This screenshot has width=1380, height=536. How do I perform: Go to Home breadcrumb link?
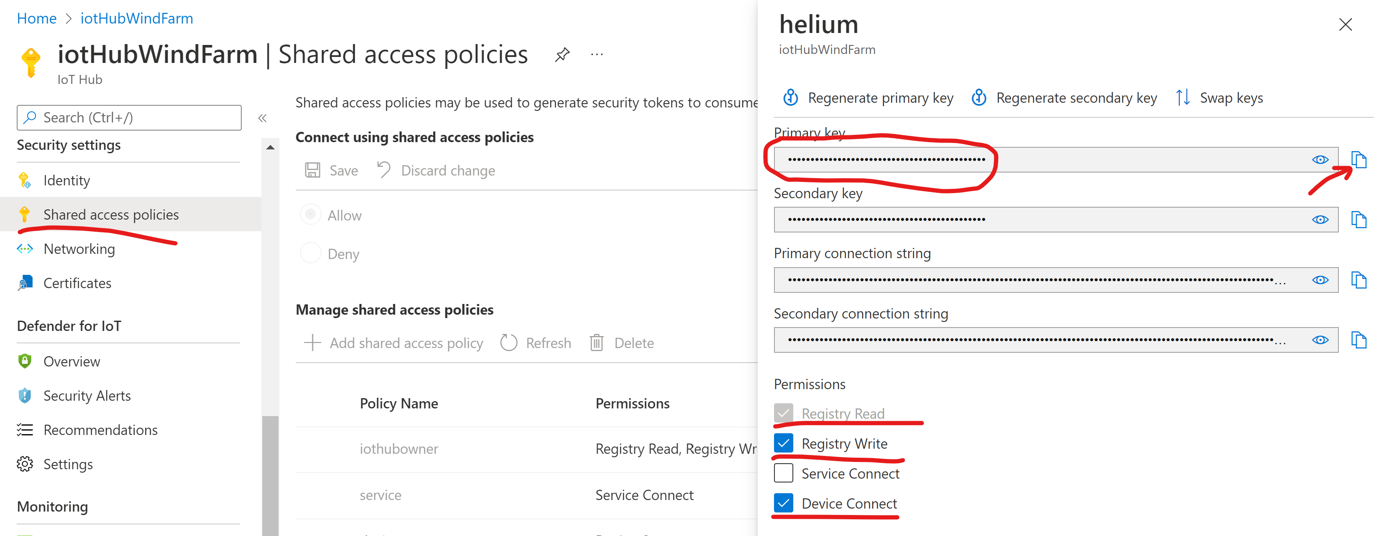36,18
